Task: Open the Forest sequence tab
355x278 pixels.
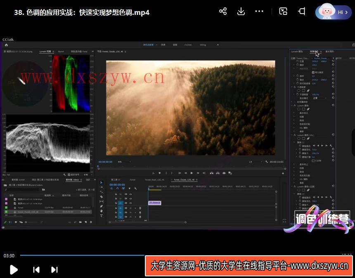Action: point(133,180)
